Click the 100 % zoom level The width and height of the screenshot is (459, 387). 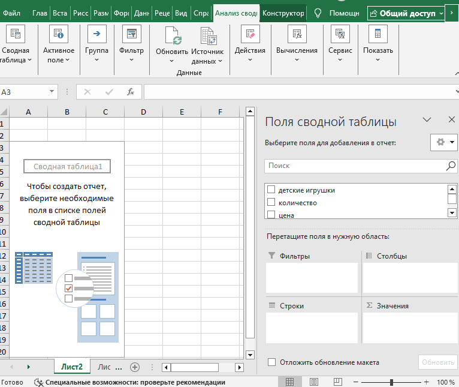445,382
